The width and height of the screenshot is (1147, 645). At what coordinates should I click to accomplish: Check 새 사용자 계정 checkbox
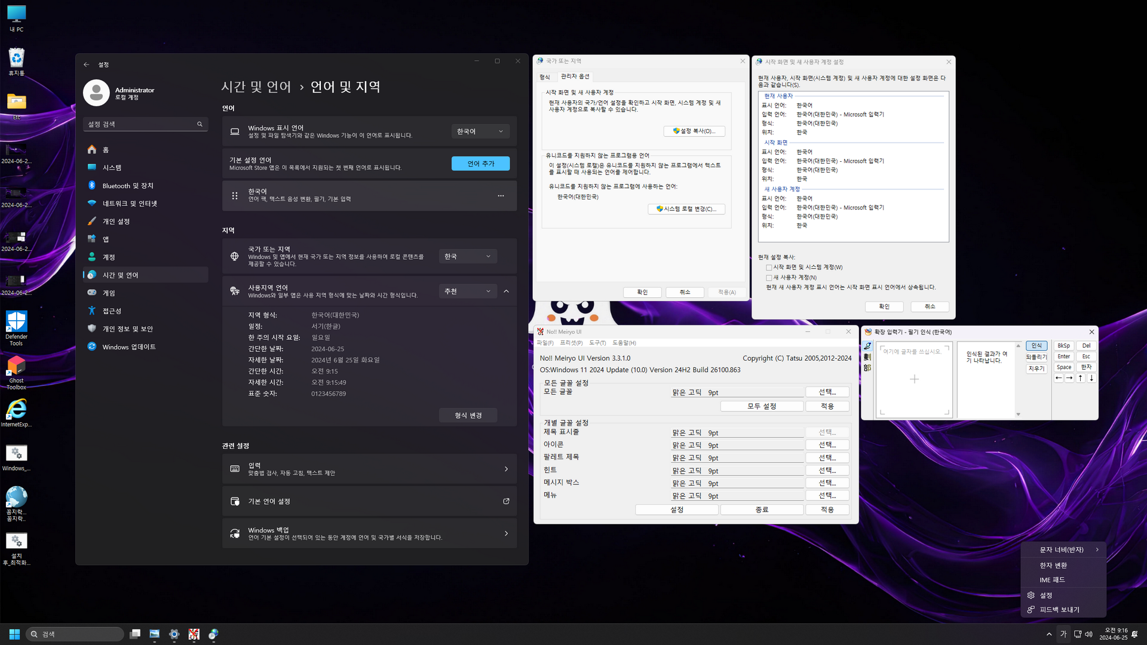(x=769, y=278)
